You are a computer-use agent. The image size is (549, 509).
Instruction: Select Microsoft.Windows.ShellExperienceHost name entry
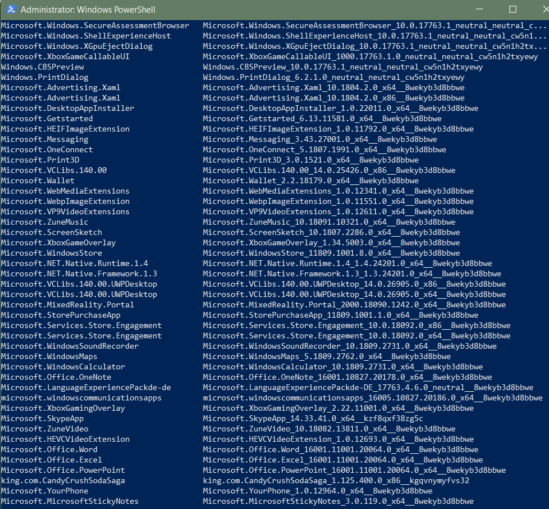pos(86,36)
